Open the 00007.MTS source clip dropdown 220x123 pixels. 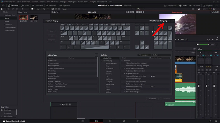(x=93, y=12)
